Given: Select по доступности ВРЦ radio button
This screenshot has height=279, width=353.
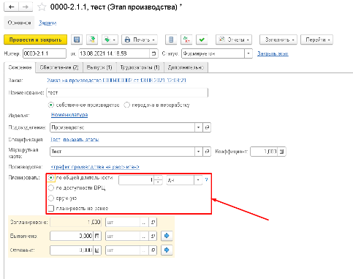Looking at the screenshot, I should [x=51, y=188].
